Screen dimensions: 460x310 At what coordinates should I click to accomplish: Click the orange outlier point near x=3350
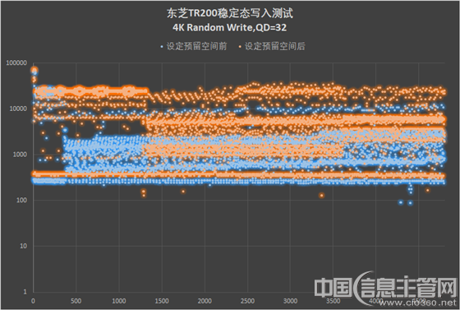(x=322, y=196)
